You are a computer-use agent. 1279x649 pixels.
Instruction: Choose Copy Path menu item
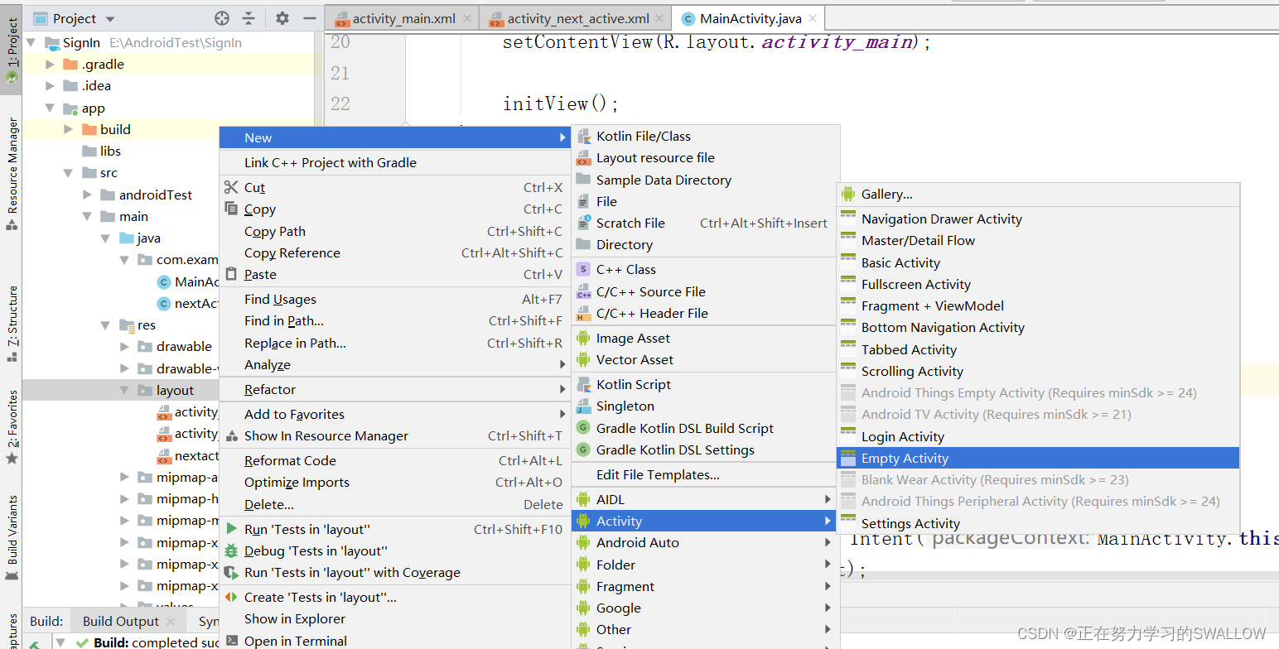coord(394,231)
